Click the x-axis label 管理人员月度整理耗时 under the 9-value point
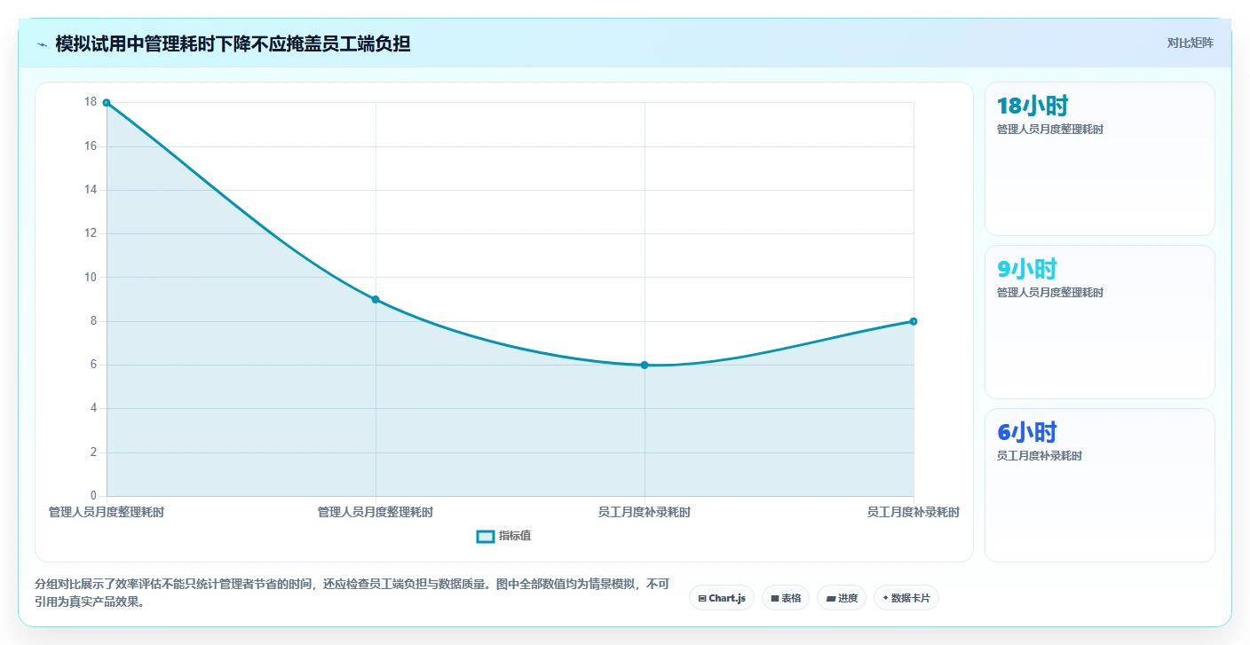 [376, 513]
